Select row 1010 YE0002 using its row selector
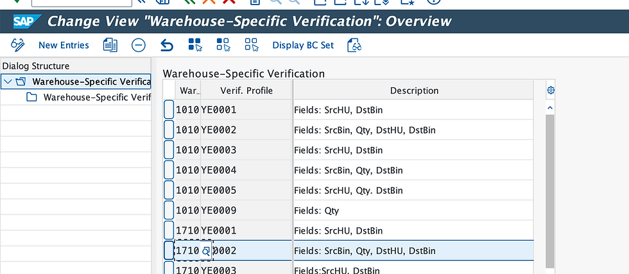 pos(169,130)
